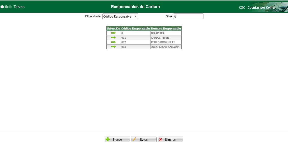Click the Selección column header
The height and width of the screenshot is (148, 288).
(113, 28)
